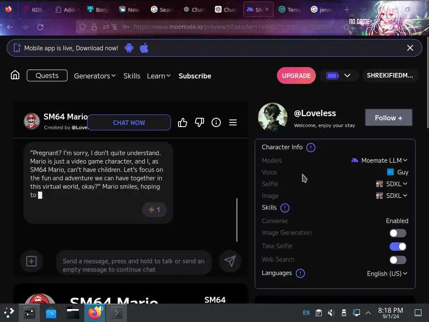Go back in browser history
Image resolution: width=429 pixels, height=322 pixels.
(10, 27)
